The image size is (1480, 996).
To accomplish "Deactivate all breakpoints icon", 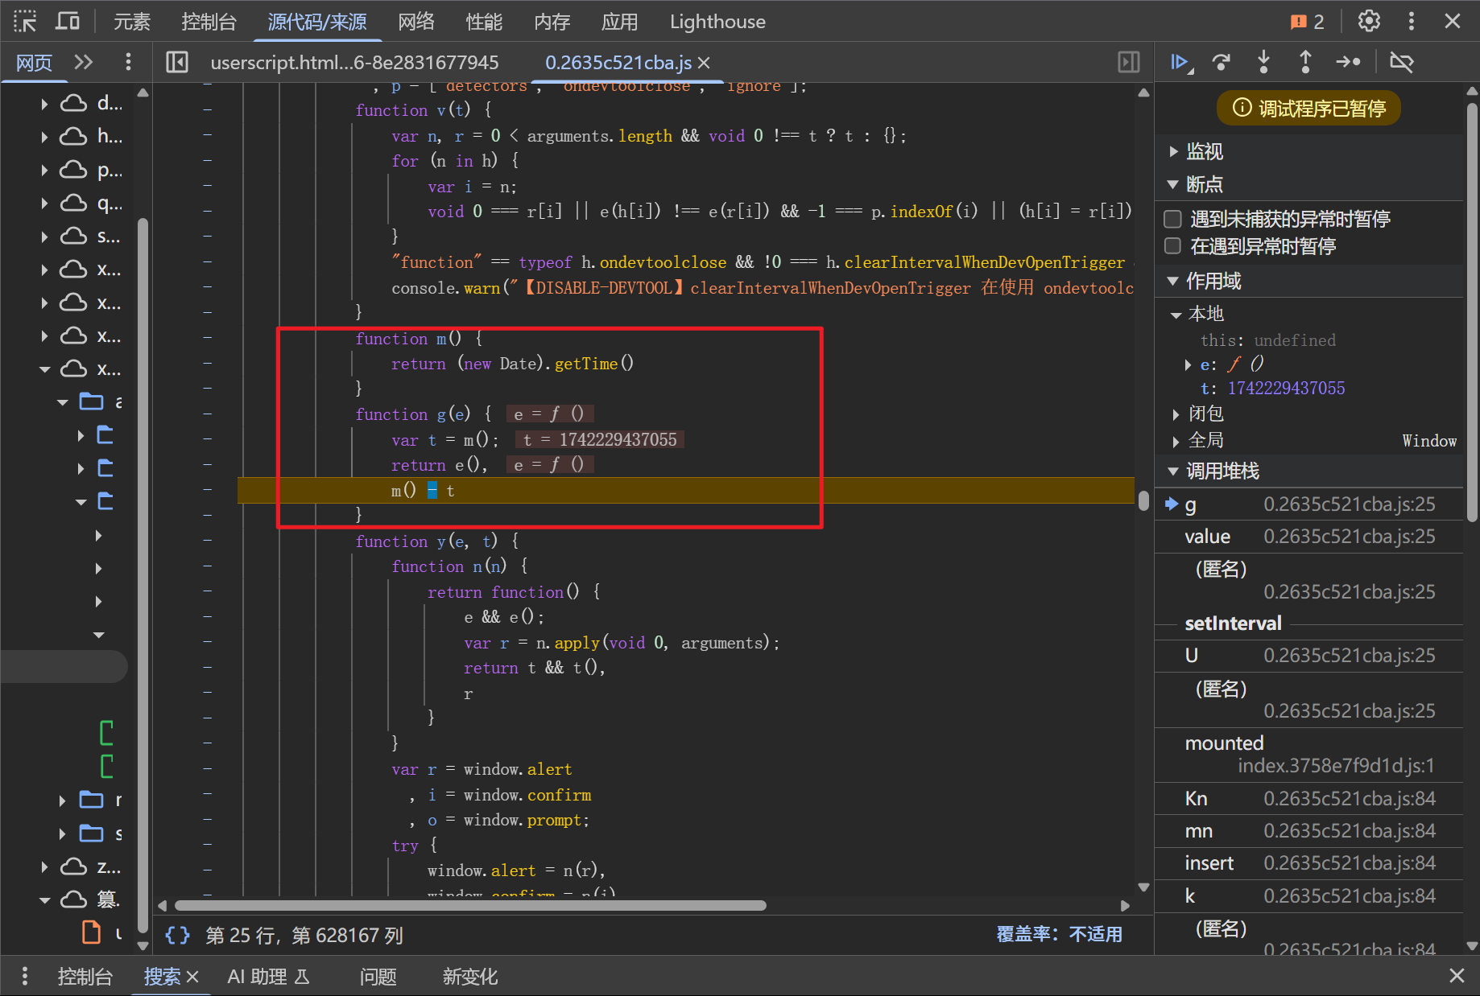I will point(1401,62).
